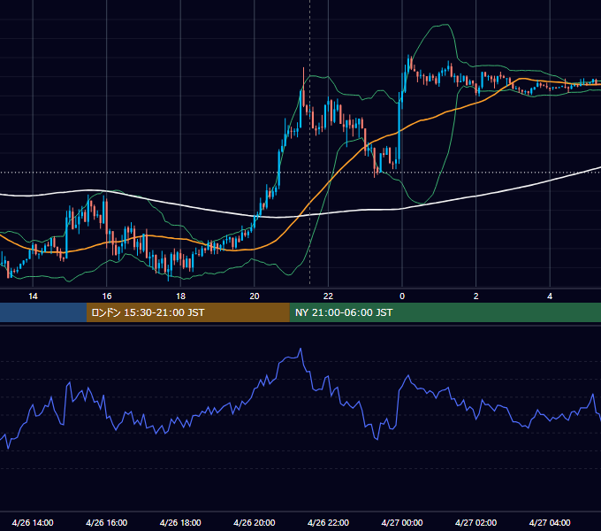
Task: Click the 20 hour axis label
Action: [255, 296]
